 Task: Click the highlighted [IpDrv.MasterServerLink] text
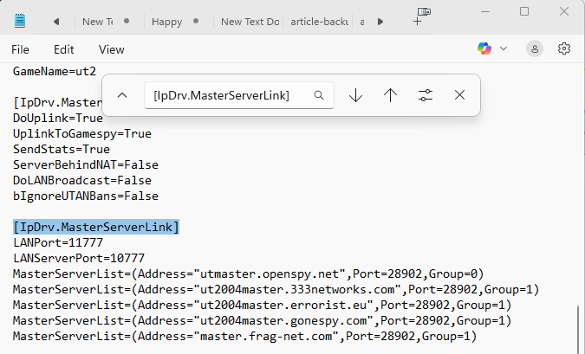[96, 227]
